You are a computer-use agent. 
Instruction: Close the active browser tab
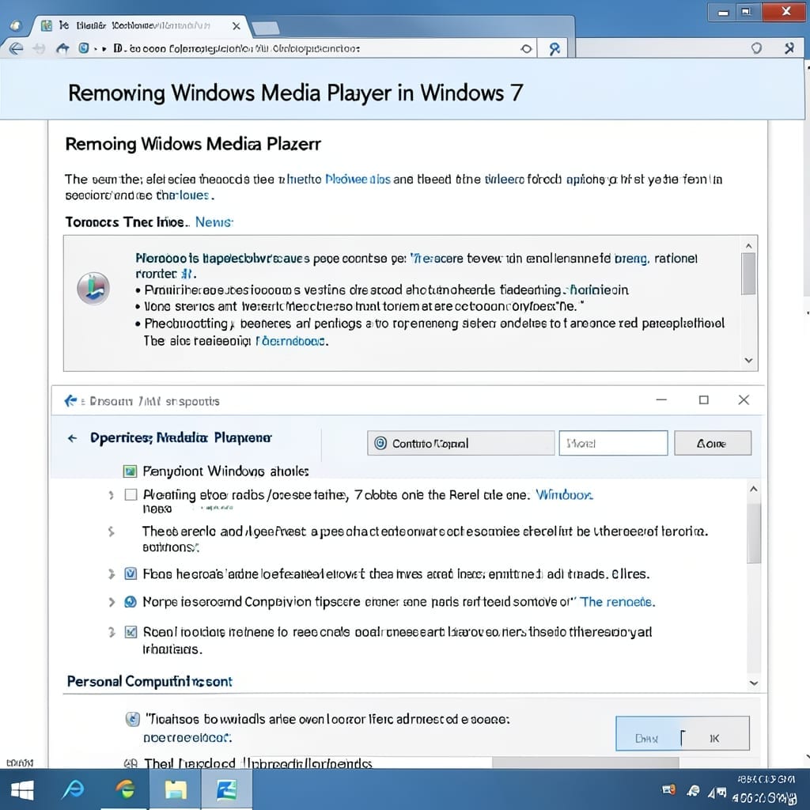236,26
